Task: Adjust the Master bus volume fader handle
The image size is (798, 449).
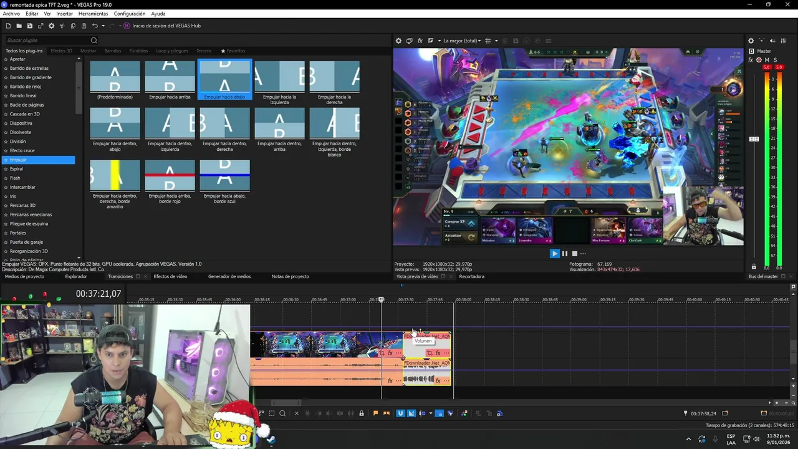Action: (x=754, y=139)
